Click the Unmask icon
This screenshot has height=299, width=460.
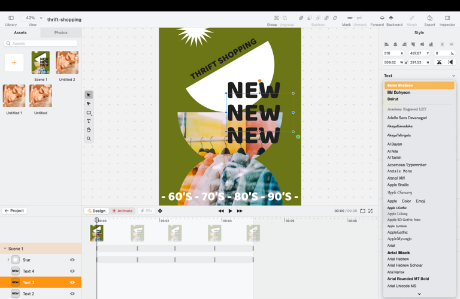[359, 18]
